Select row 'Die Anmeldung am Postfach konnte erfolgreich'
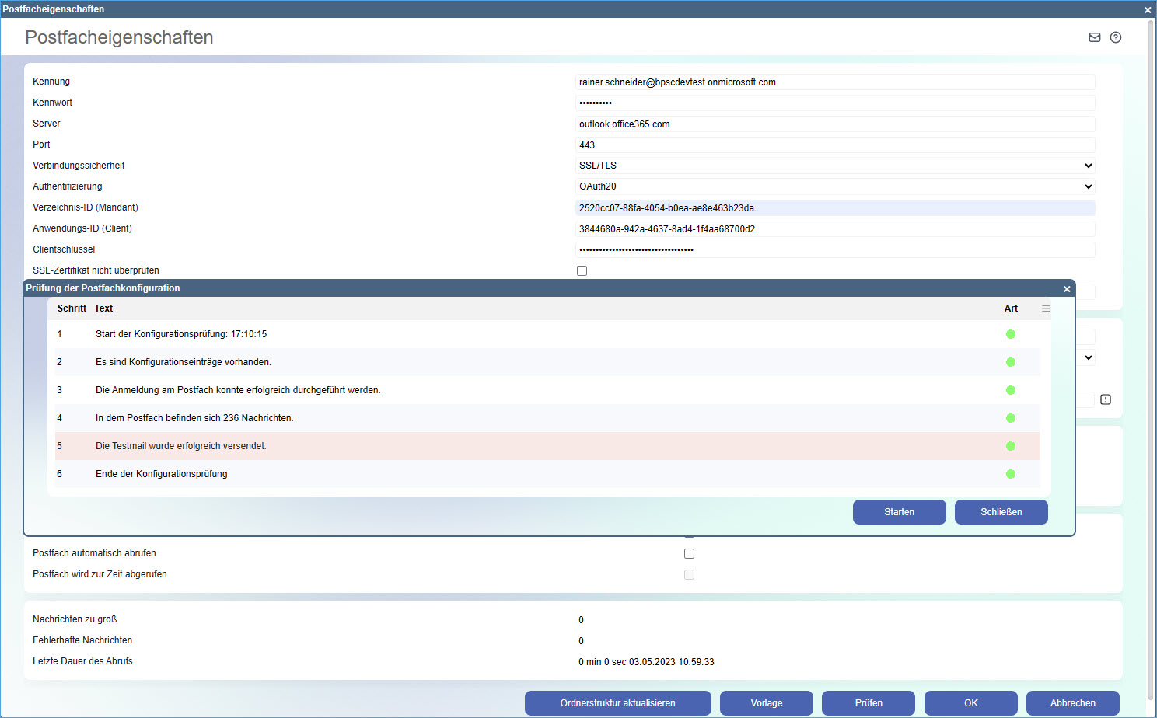The image size is (1157, 718). [x=547, y=390]
